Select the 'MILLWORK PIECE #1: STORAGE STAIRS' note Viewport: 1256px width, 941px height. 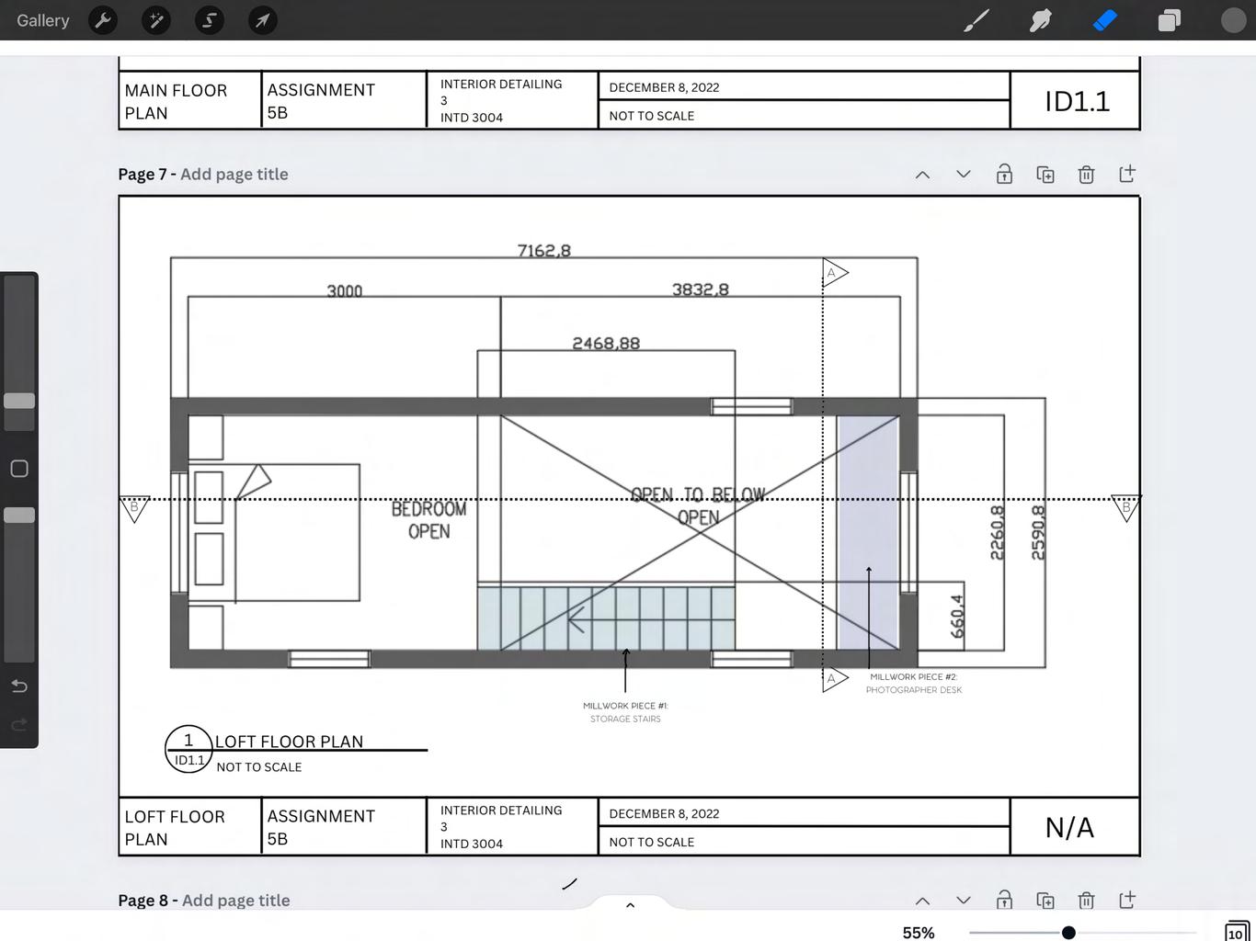625,712
